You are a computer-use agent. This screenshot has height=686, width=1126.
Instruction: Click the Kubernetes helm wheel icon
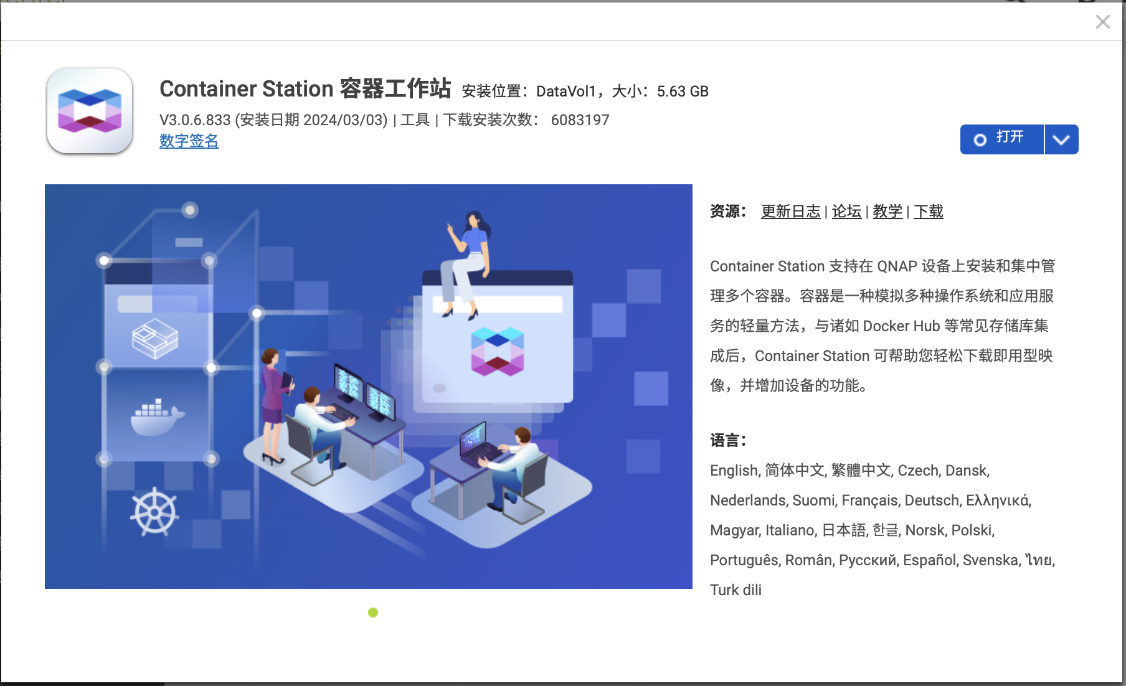coord(154,512)
